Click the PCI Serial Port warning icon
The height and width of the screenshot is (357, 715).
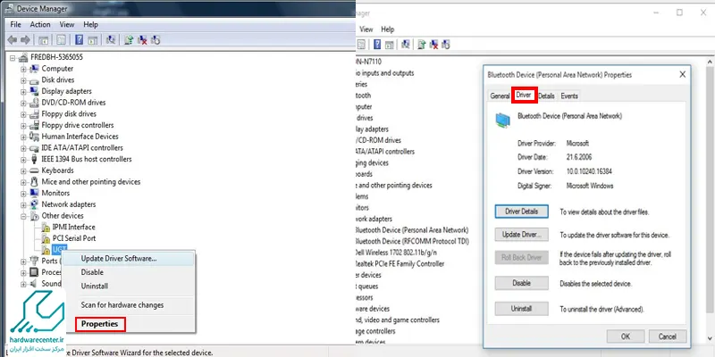(x=46, y=238)
